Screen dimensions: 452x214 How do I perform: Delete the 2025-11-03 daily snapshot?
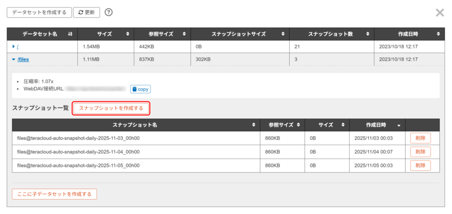420,138
